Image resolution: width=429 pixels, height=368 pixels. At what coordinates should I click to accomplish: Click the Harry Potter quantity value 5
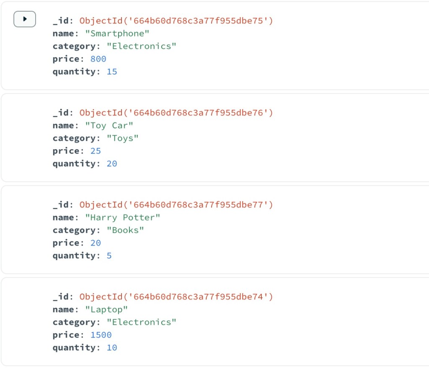coord(109,256)
